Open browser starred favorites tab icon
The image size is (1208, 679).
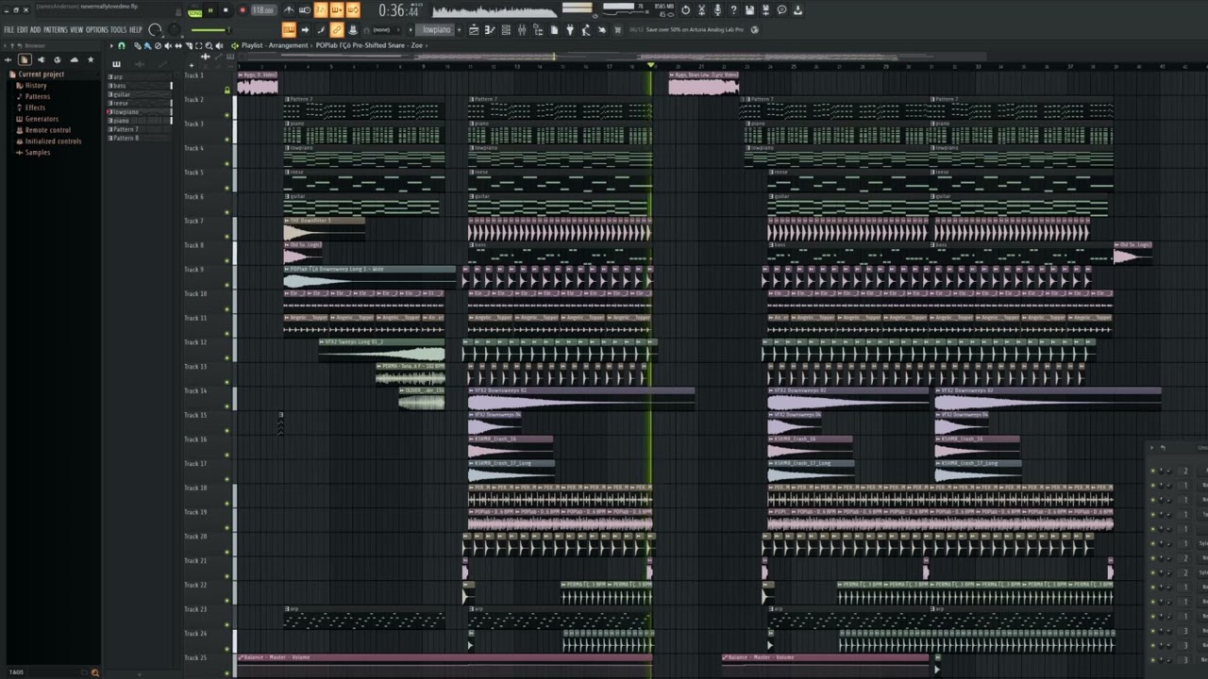[91, 59]
